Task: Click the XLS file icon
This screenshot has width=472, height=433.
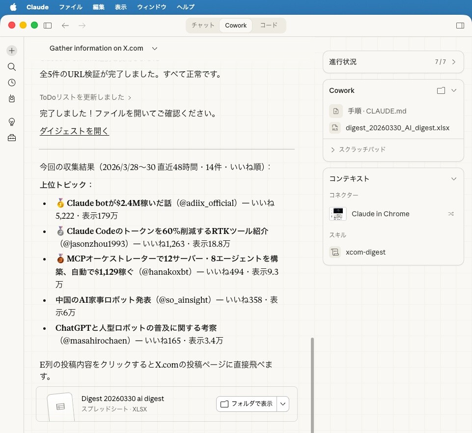Action: [335, 128]
